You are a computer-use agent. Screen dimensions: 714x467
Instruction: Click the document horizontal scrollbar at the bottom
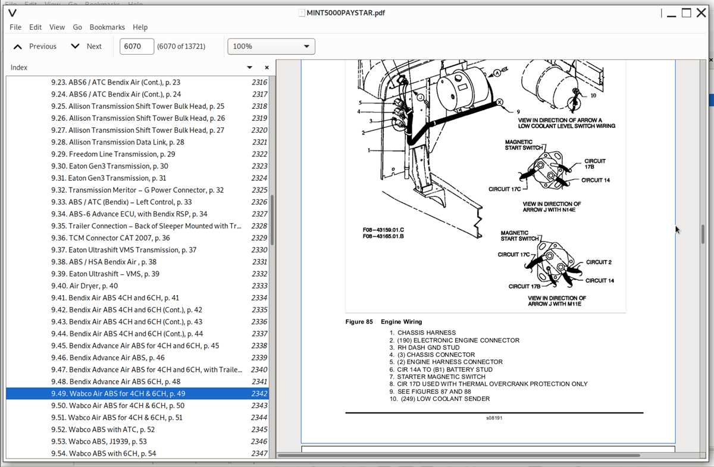(x=459, y=456)
